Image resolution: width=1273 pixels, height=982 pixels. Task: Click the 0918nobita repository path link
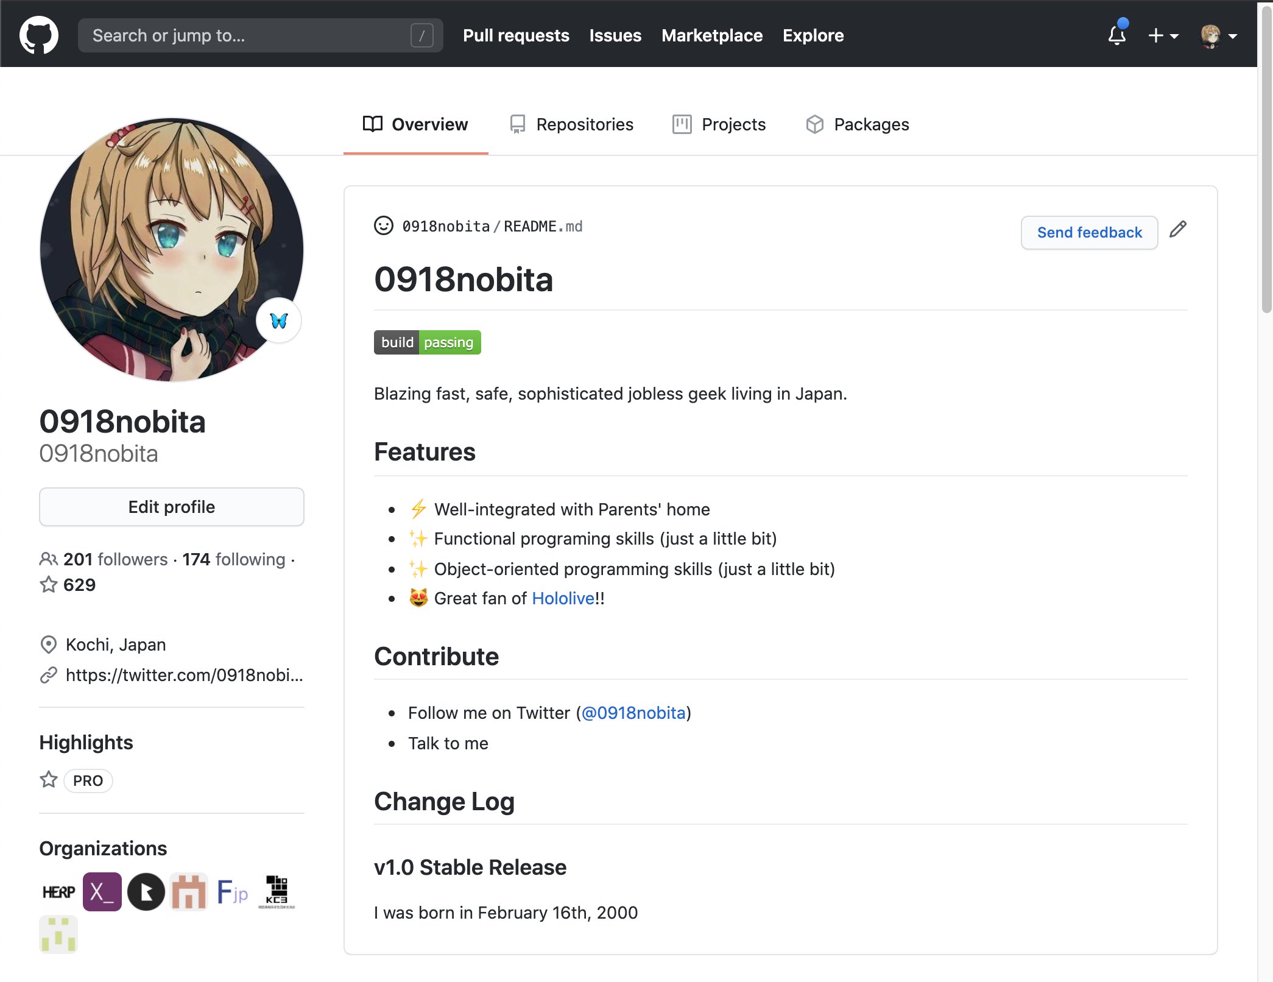(446, 227)
